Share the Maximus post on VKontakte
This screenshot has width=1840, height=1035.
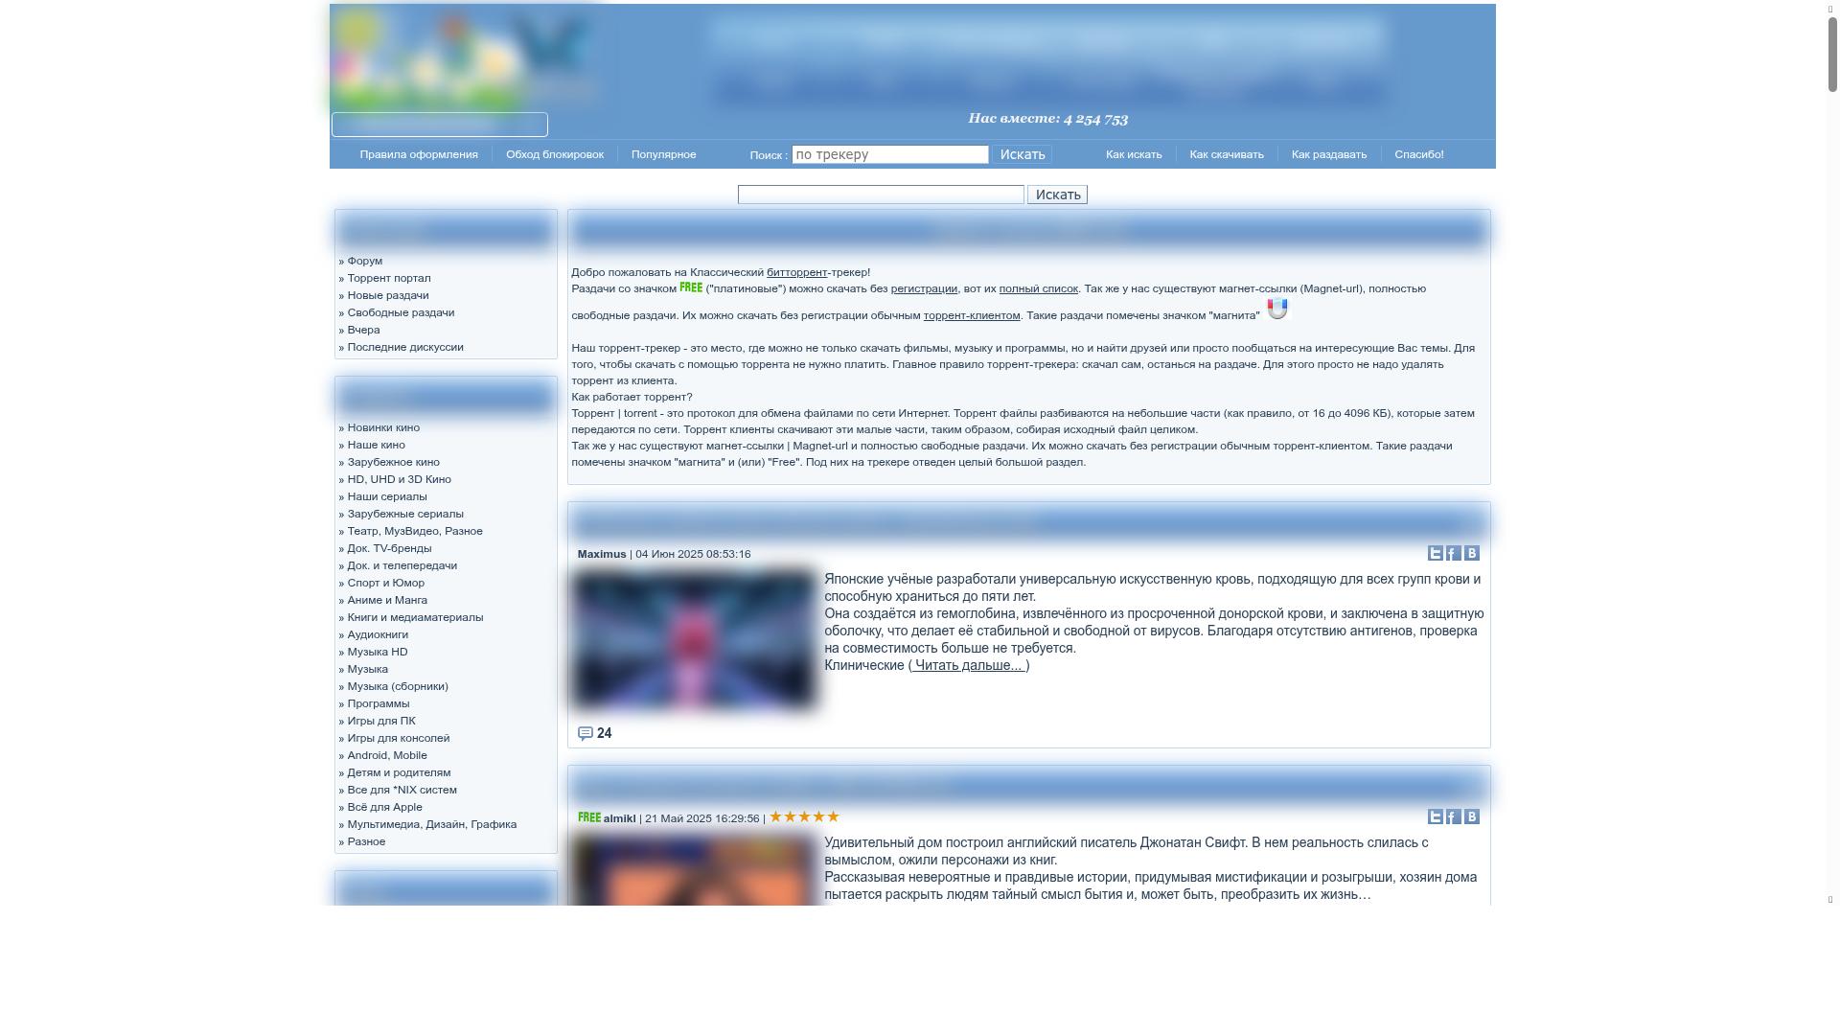tap(1471, 553)
